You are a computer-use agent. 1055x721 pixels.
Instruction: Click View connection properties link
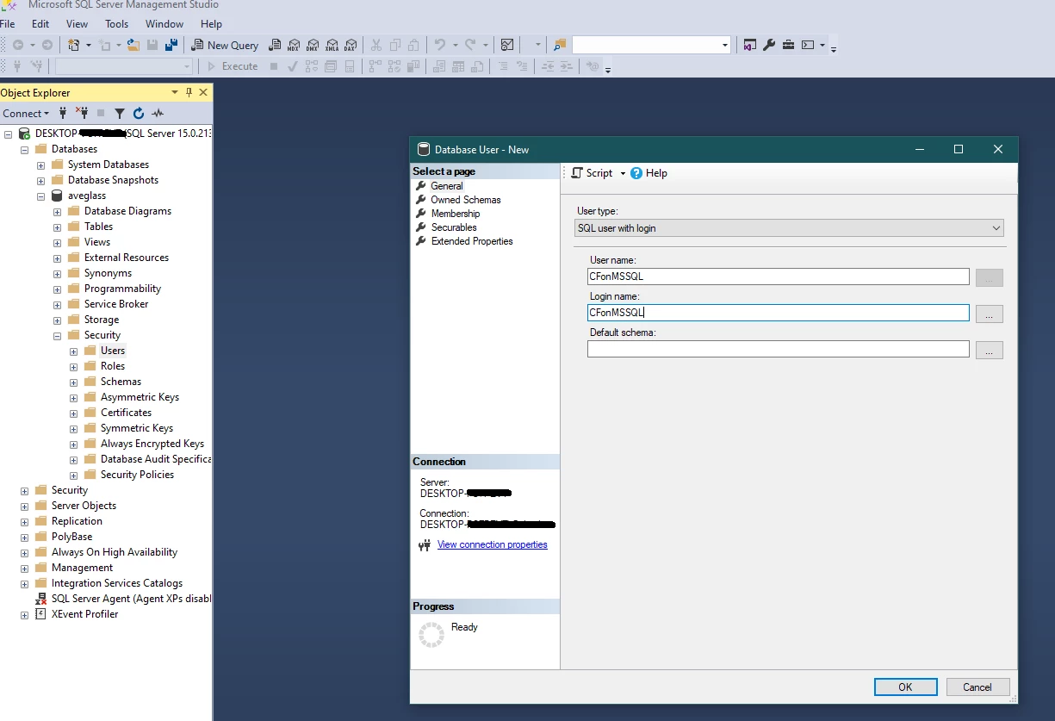coord(493,544)
